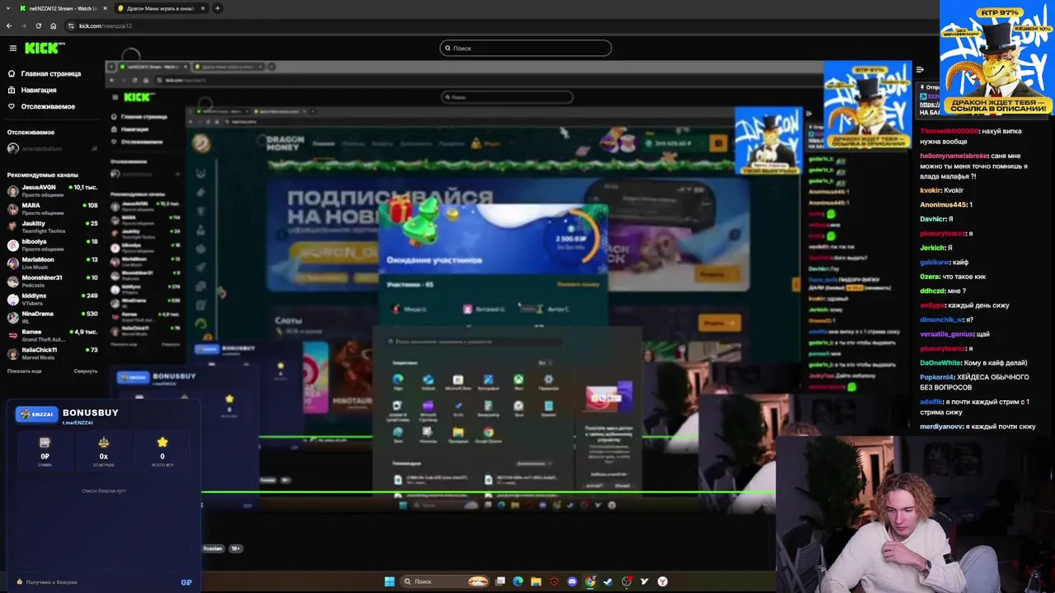The height and width of the screenshot is (593, 1055).
Task: Click chat user Davhicr
Action: tap(933, 219)
